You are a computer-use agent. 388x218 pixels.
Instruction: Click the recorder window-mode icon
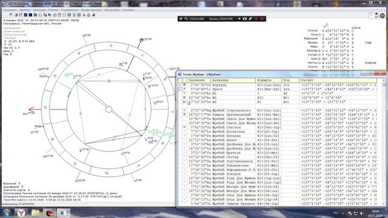[x=181, y=19]
